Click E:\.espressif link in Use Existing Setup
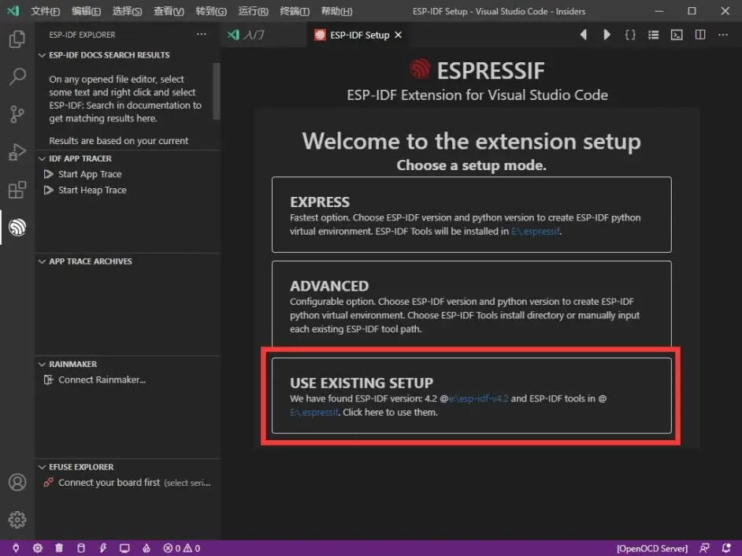742x556 pixels. (314, 412)
